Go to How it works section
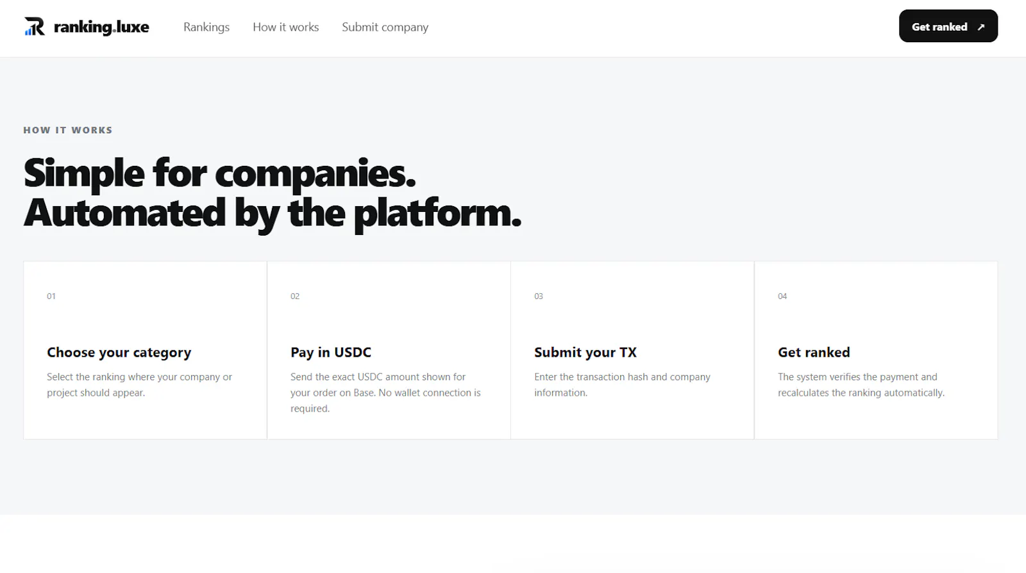Image resolution: width=1026 pixels, height=573 pixels. [286, 27]
